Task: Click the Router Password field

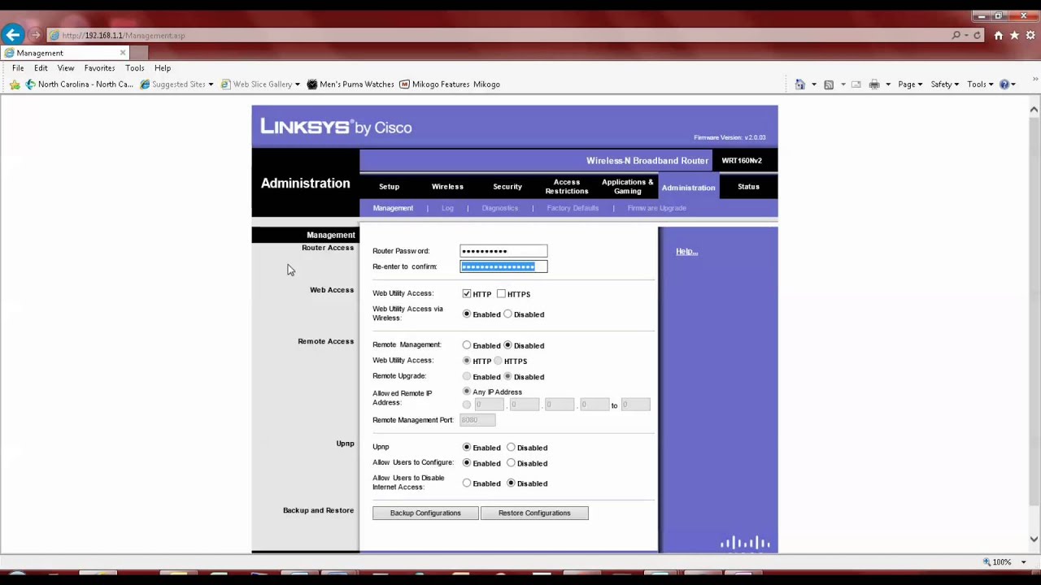Action: [x=503, y=251]
